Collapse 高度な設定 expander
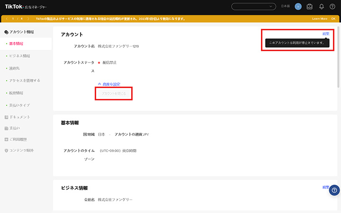341x213 pixels. pyautogui.click(x=109, y=84)
